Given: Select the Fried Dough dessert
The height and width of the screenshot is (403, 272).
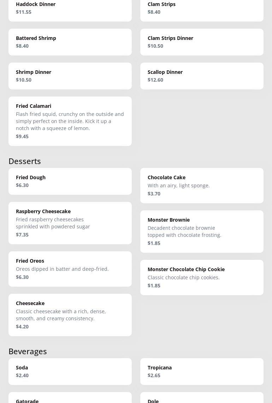Looking at the screenshot, I should 70,181.
